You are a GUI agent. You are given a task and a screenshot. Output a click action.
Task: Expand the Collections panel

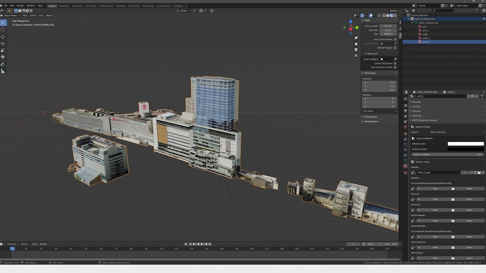click(x=371, y=117)
